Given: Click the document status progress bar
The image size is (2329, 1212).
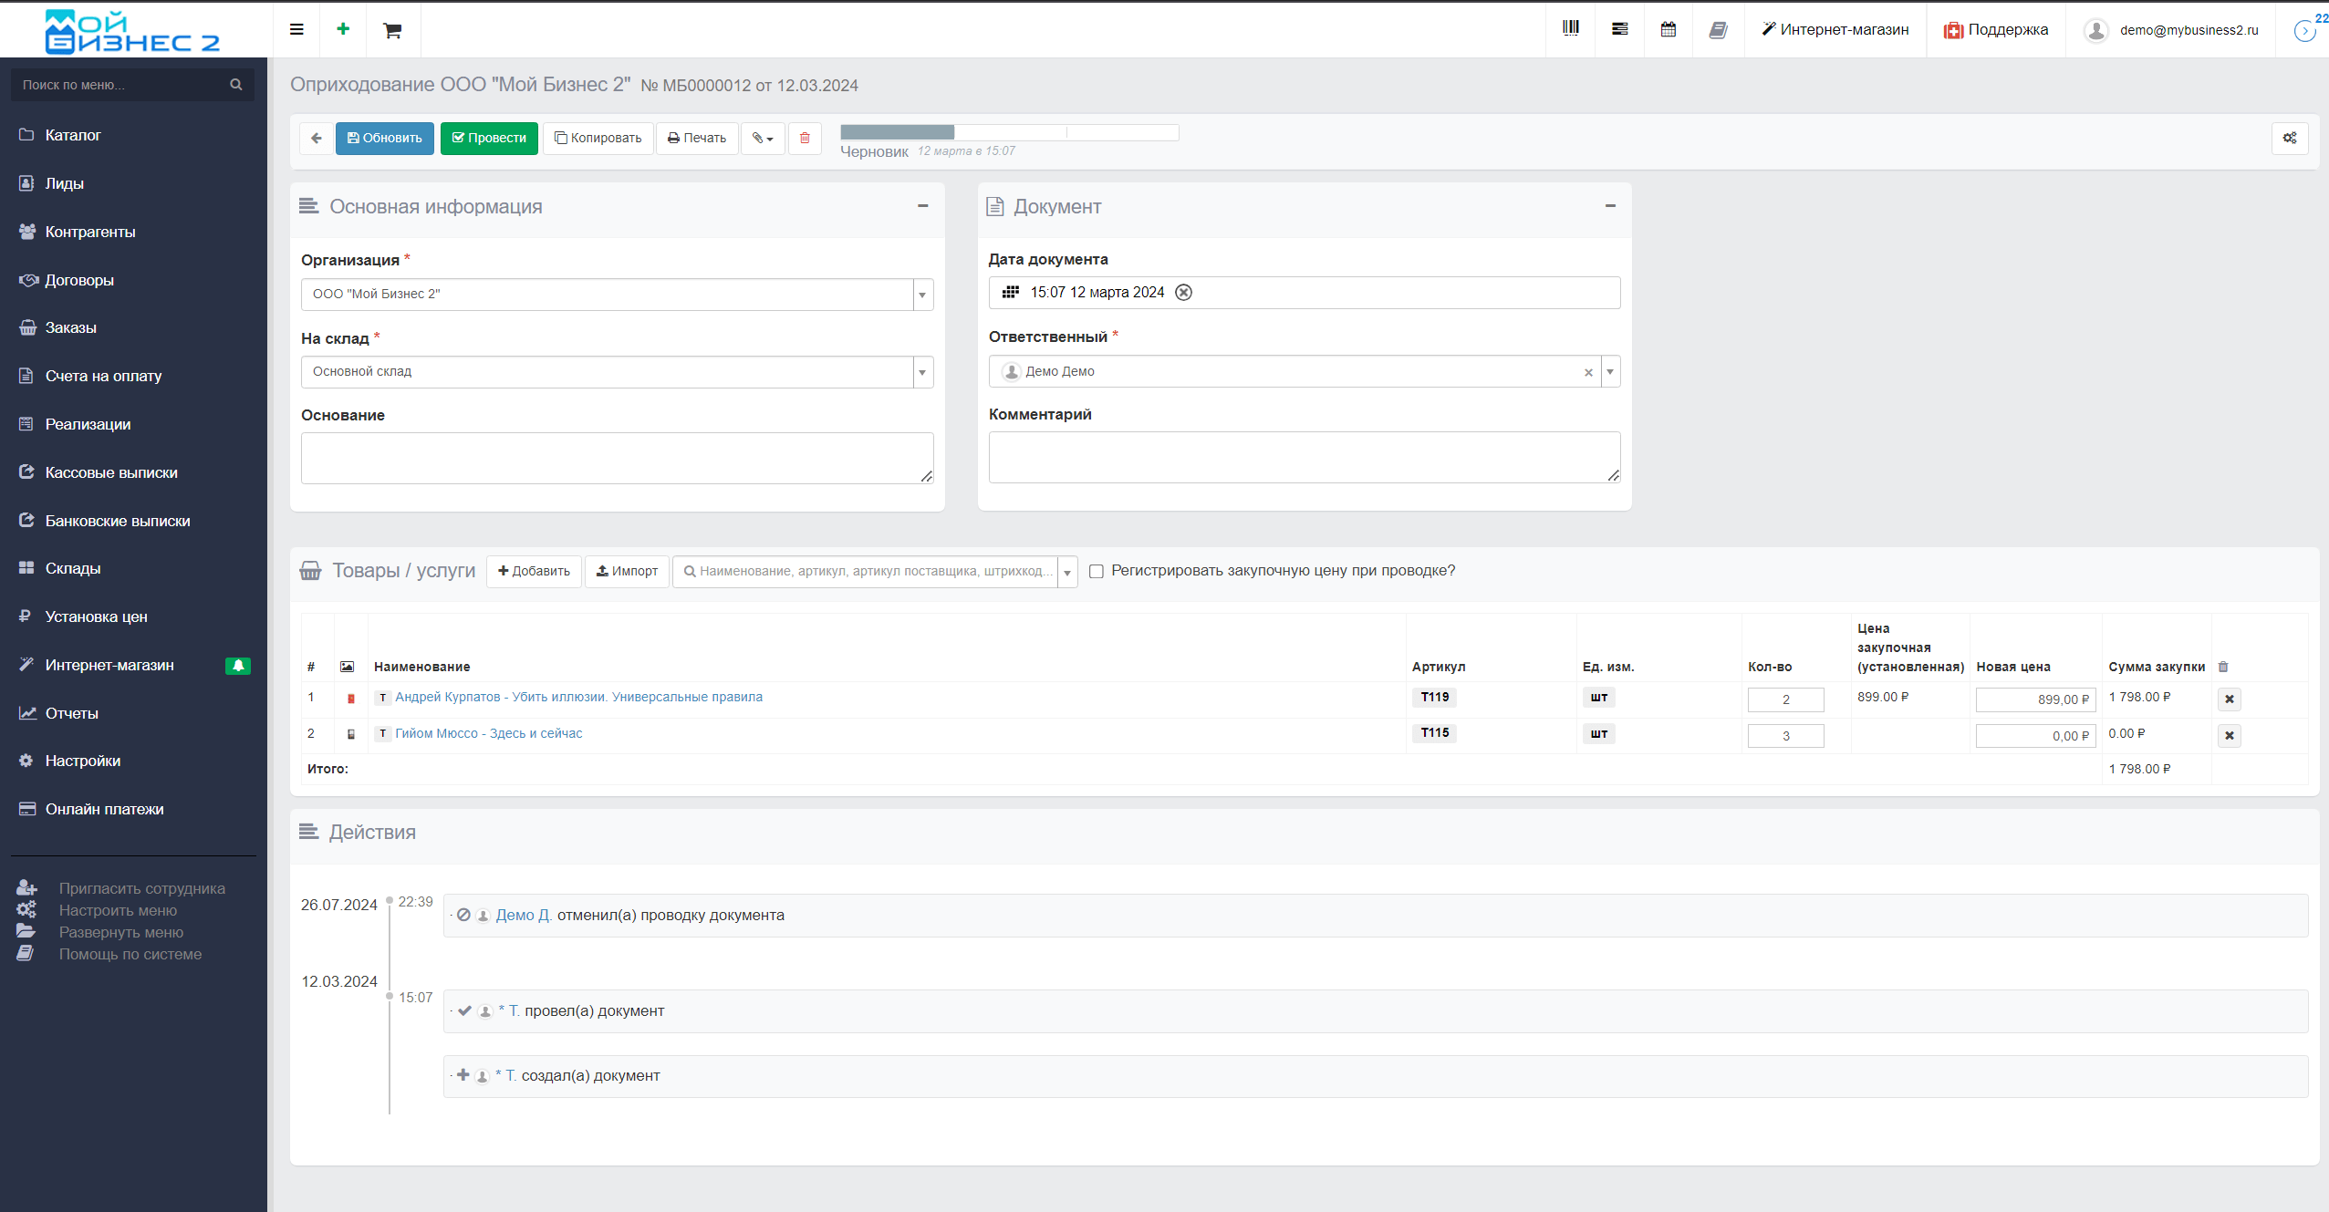Looking at the screenshot, I should point(1009,132).
